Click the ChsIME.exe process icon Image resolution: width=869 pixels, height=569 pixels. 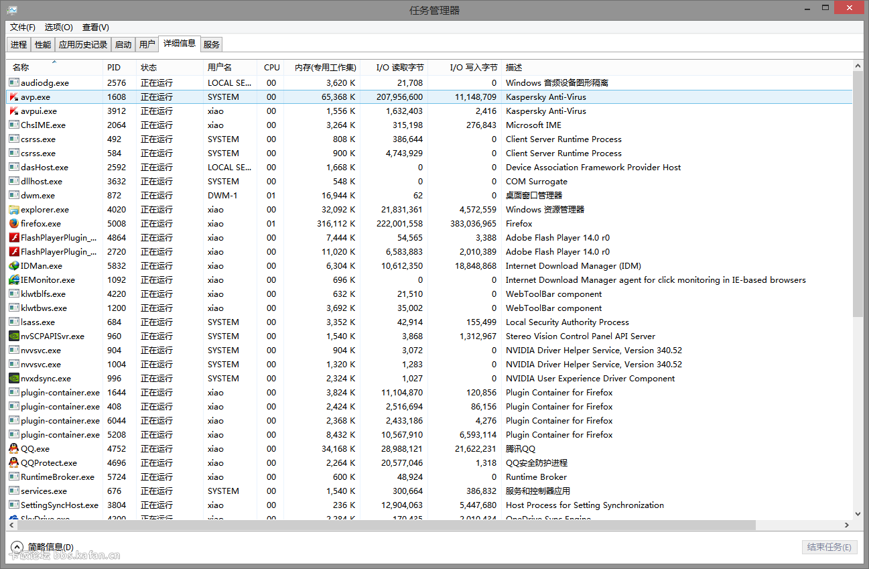click(14, 125)
